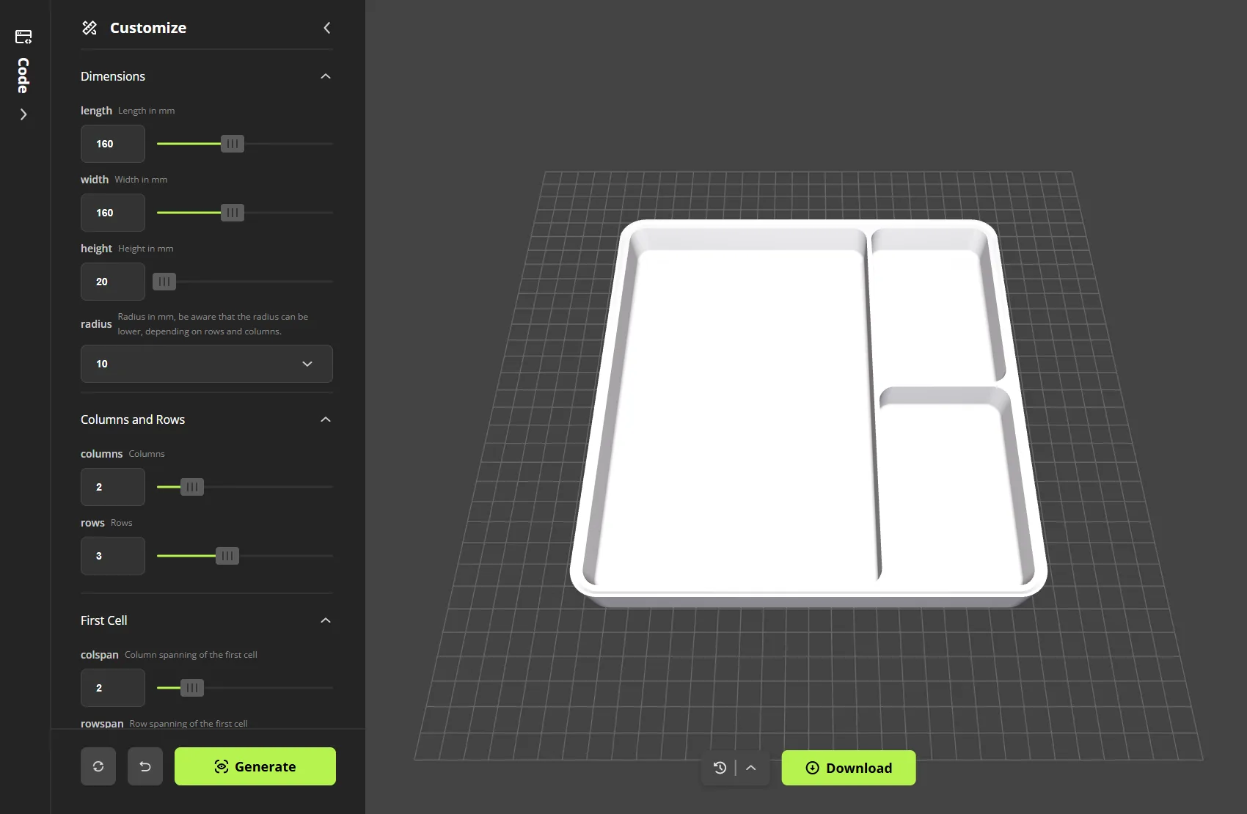The width and height of the screenshot is (1247, 814).
Task: Expand the sidebar using the right arrow icon
Action: point(23,114)
